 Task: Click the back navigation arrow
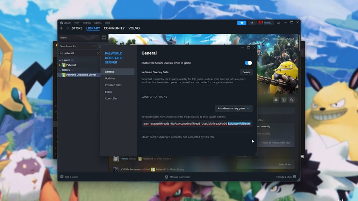(62, 28)
